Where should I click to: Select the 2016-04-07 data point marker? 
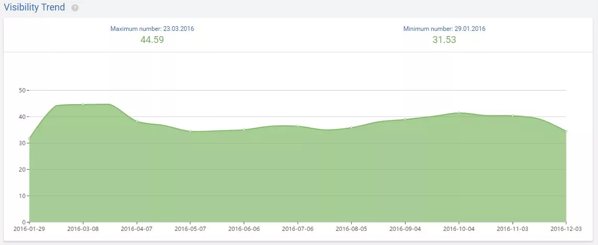[x=137, y=121]
